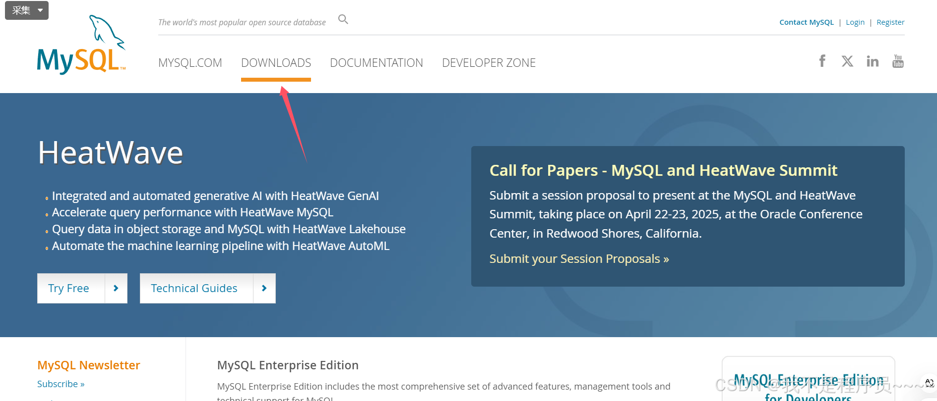
Task: Click the Enterprise Edition for Developers card
Action: [809, 379]
